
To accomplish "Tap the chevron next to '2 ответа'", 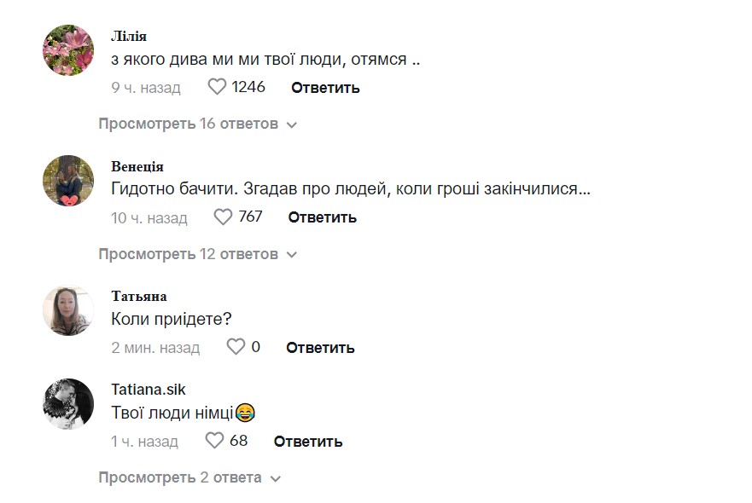I will 275,477.
